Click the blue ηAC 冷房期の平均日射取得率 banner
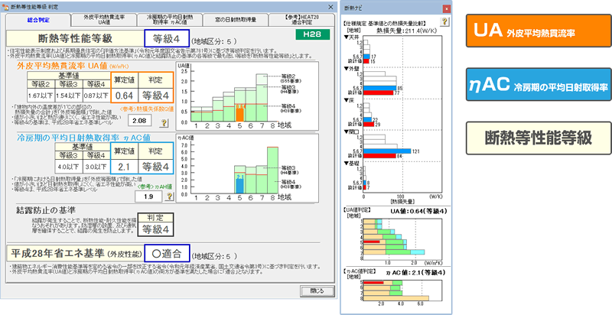This screenshot has width=612, height=315. point(539,85)
